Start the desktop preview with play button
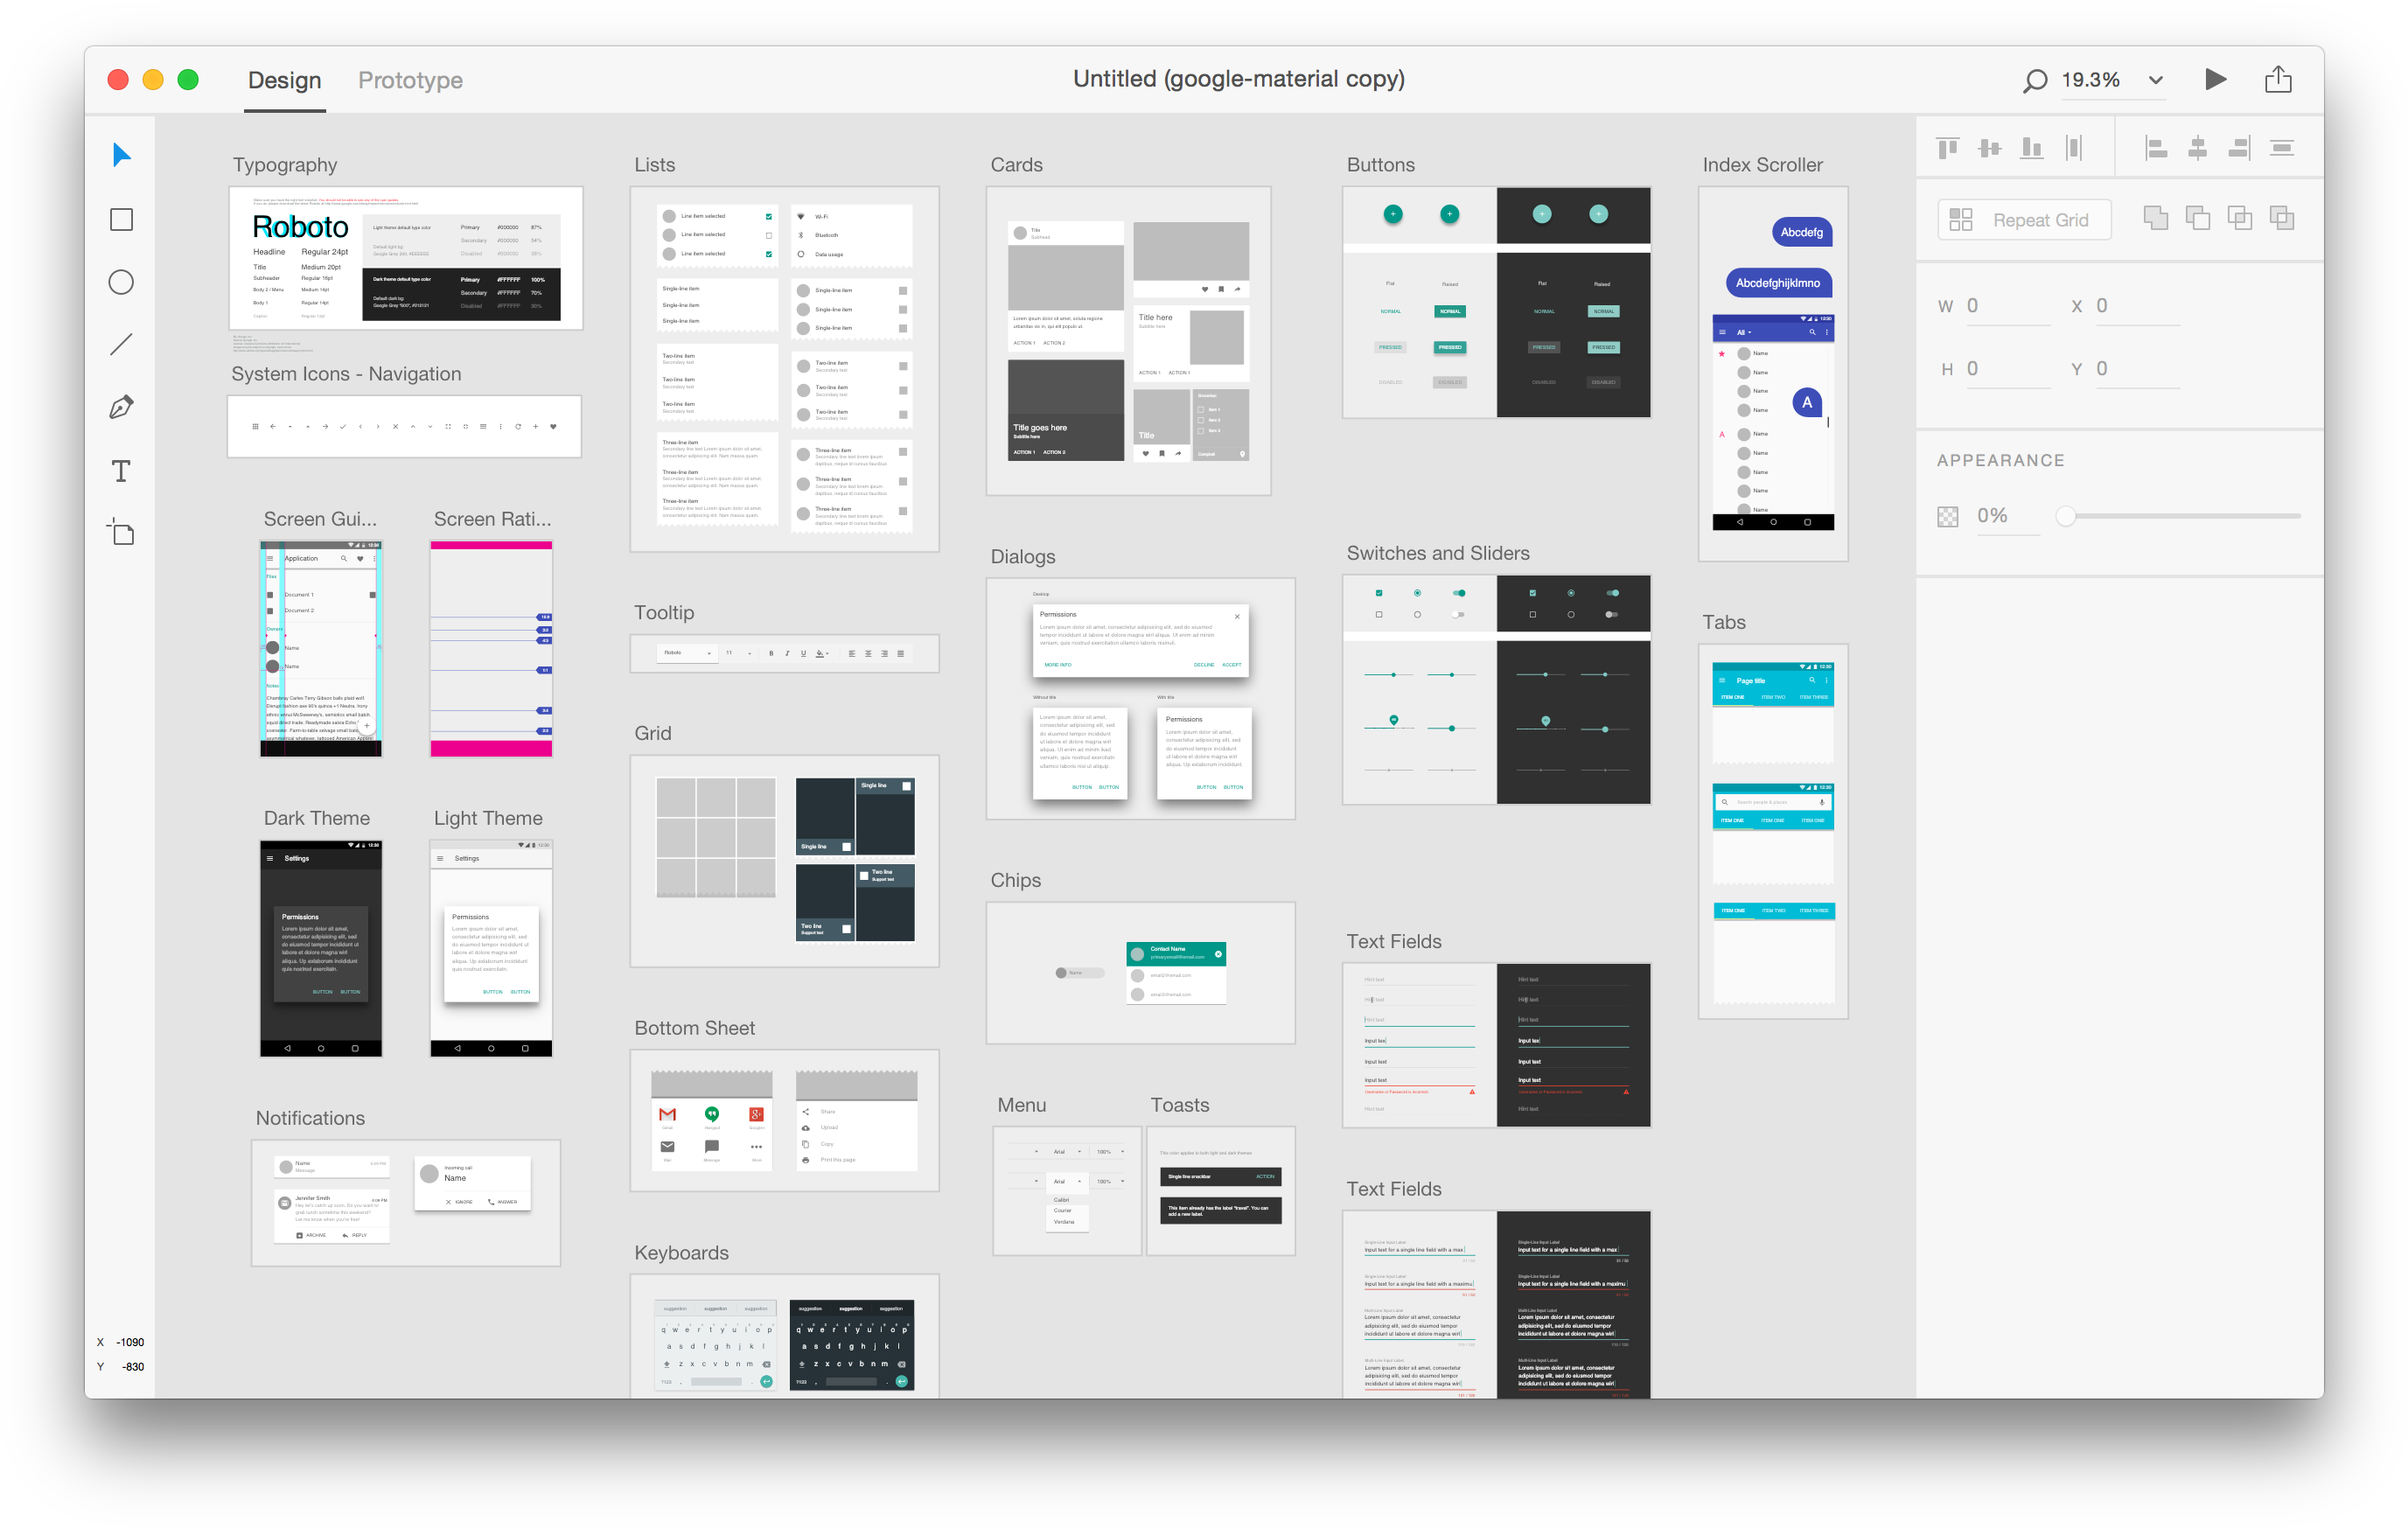Viewport: 2408px width, 1528px height. click(x=2215, y=79)
